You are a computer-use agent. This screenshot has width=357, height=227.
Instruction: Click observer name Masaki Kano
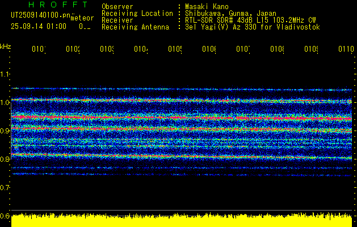[207, 6]
